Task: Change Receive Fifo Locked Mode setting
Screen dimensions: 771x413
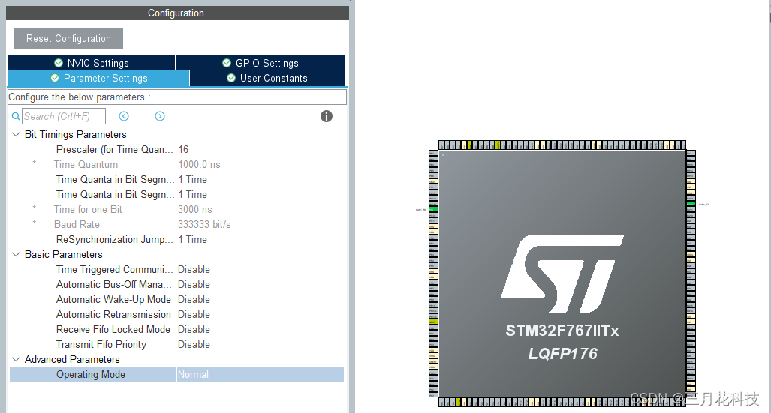Action: (x=194, y=330)
